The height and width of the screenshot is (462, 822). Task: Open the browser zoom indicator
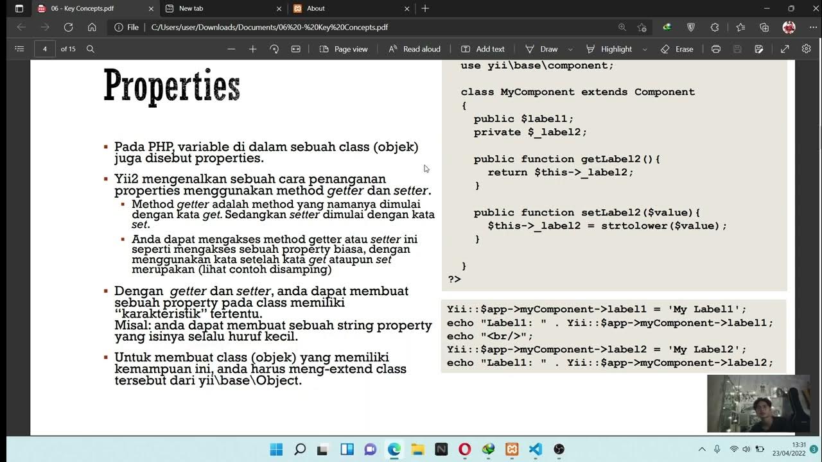coord(622,27)
